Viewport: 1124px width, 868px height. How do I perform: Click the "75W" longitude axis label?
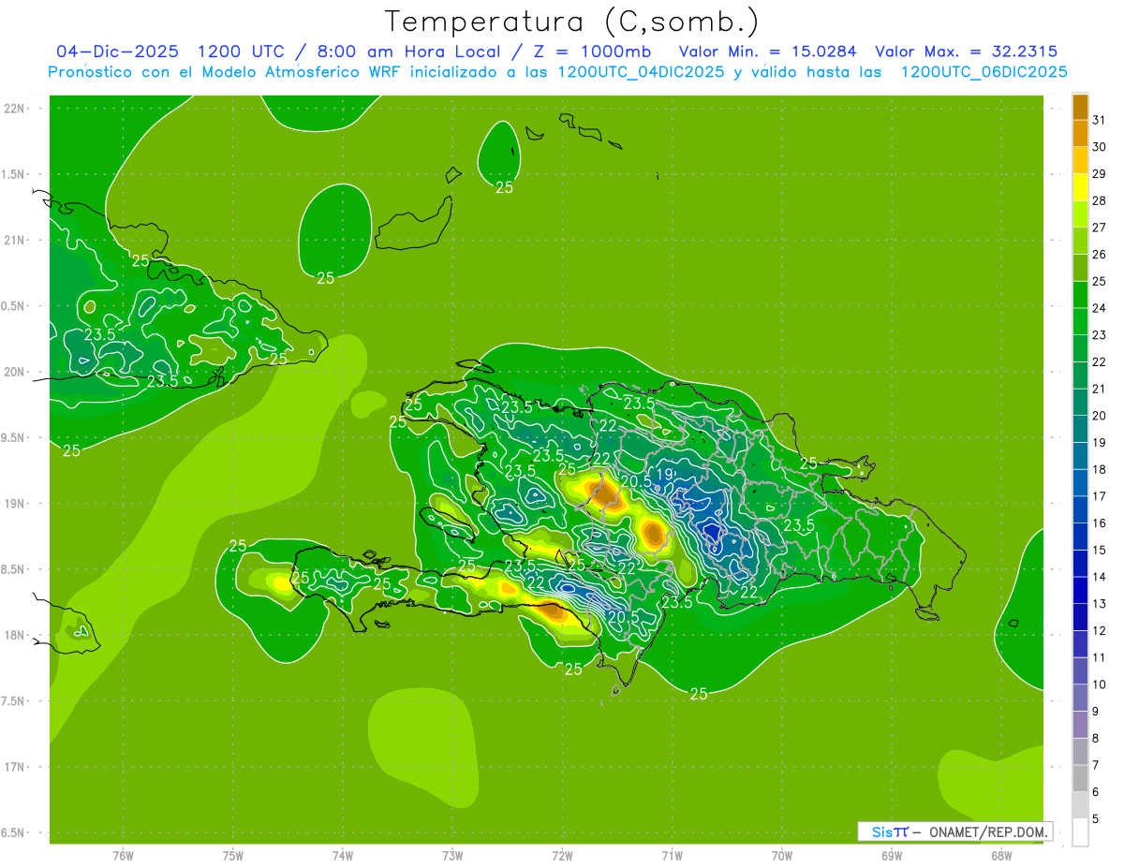pos(233,856)
